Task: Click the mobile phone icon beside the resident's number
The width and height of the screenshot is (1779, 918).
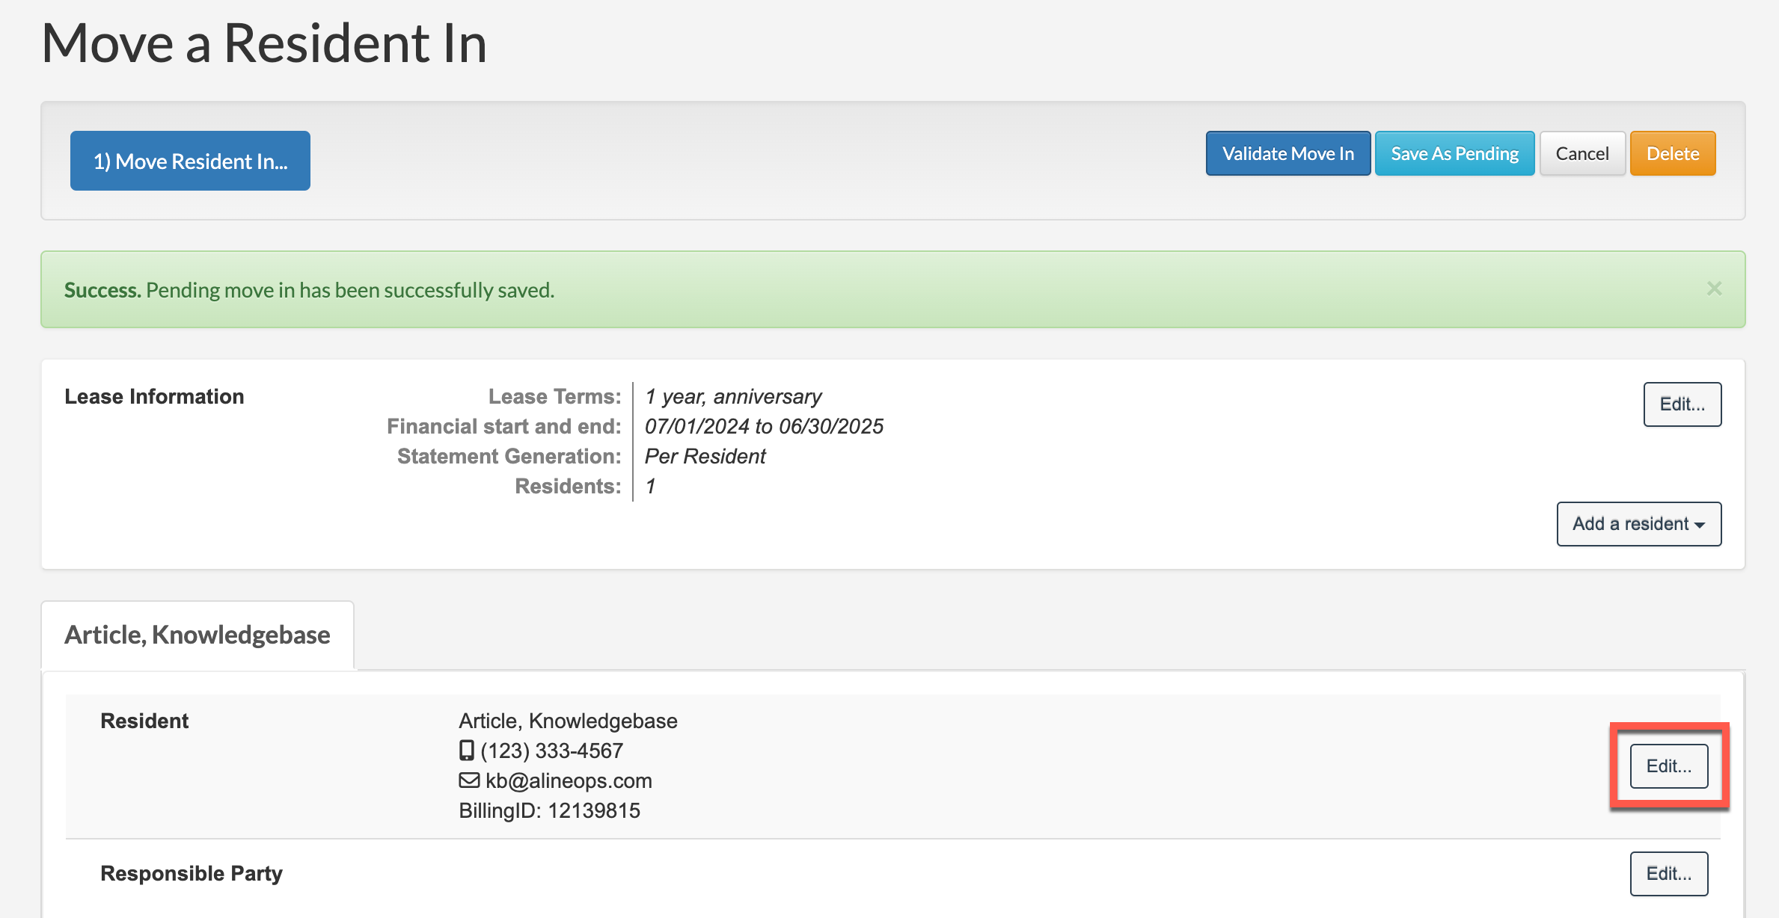Action: point(467,750)
